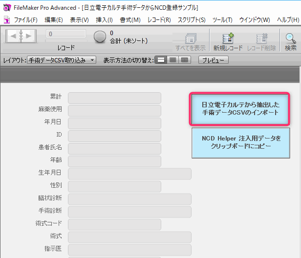The height and width of the screenshot is (258, 301).
Task: Click the プレビュー button
Action: (x=213, y=60)
